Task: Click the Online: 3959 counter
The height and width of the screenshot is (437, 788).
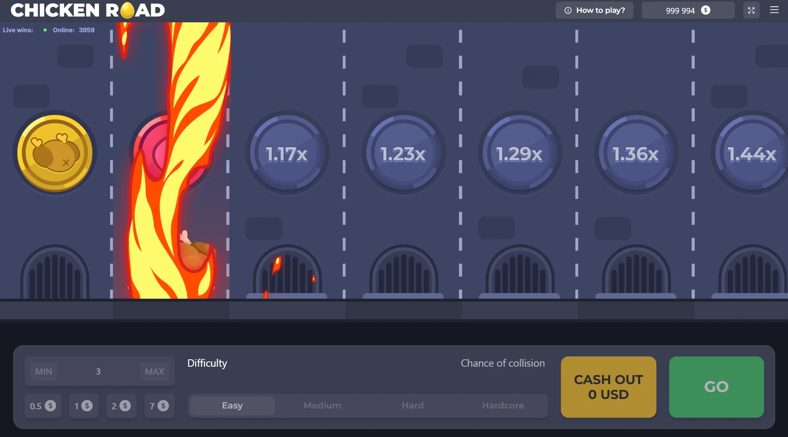Action: point(74,30)
